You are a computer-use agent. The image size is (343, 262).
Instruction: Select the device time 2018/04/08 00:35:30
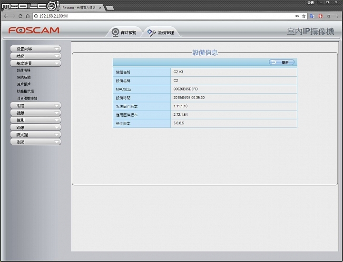coord(189,98)
